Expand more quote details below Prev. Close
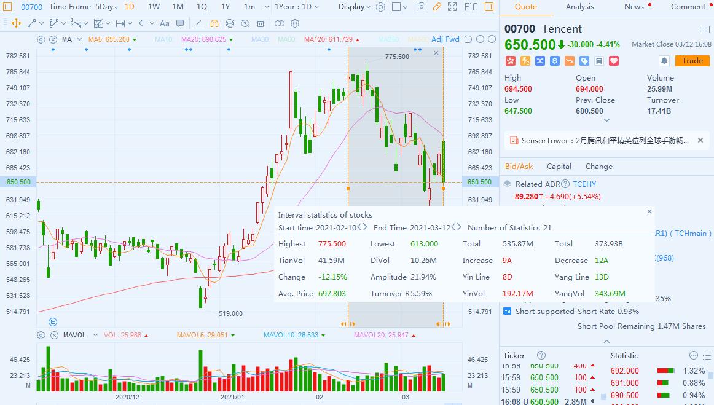Viewport: 714px width, 405px height. point(606,120)
